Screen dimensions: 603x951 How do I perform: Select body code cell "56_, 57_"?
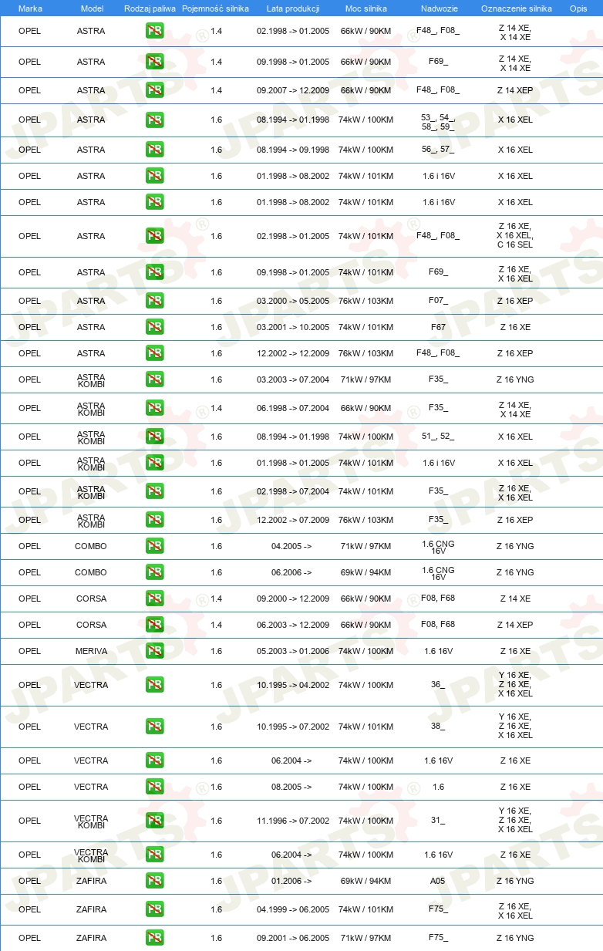point(438,150)
